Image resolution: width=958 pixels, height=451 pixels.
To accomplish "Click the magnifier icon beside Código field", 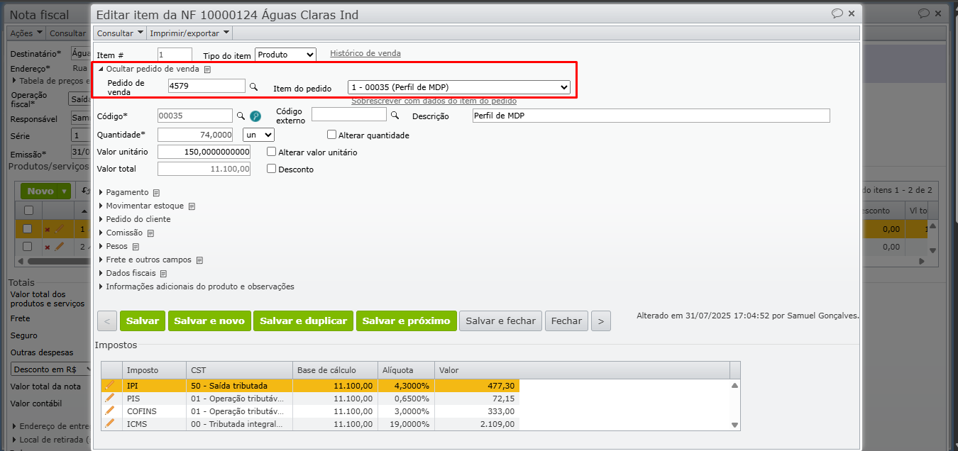I will [241, 116].
